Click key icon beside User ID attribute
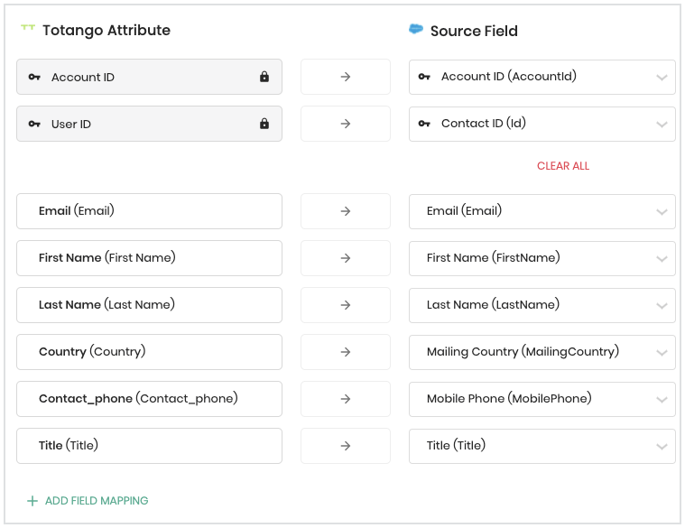This screenshot has width=685, height=528. click(x=34, y=124)
